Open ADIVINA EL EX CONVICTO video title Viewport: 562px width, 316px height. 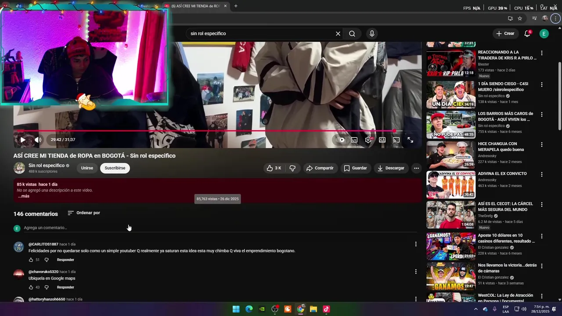[502, 174]
